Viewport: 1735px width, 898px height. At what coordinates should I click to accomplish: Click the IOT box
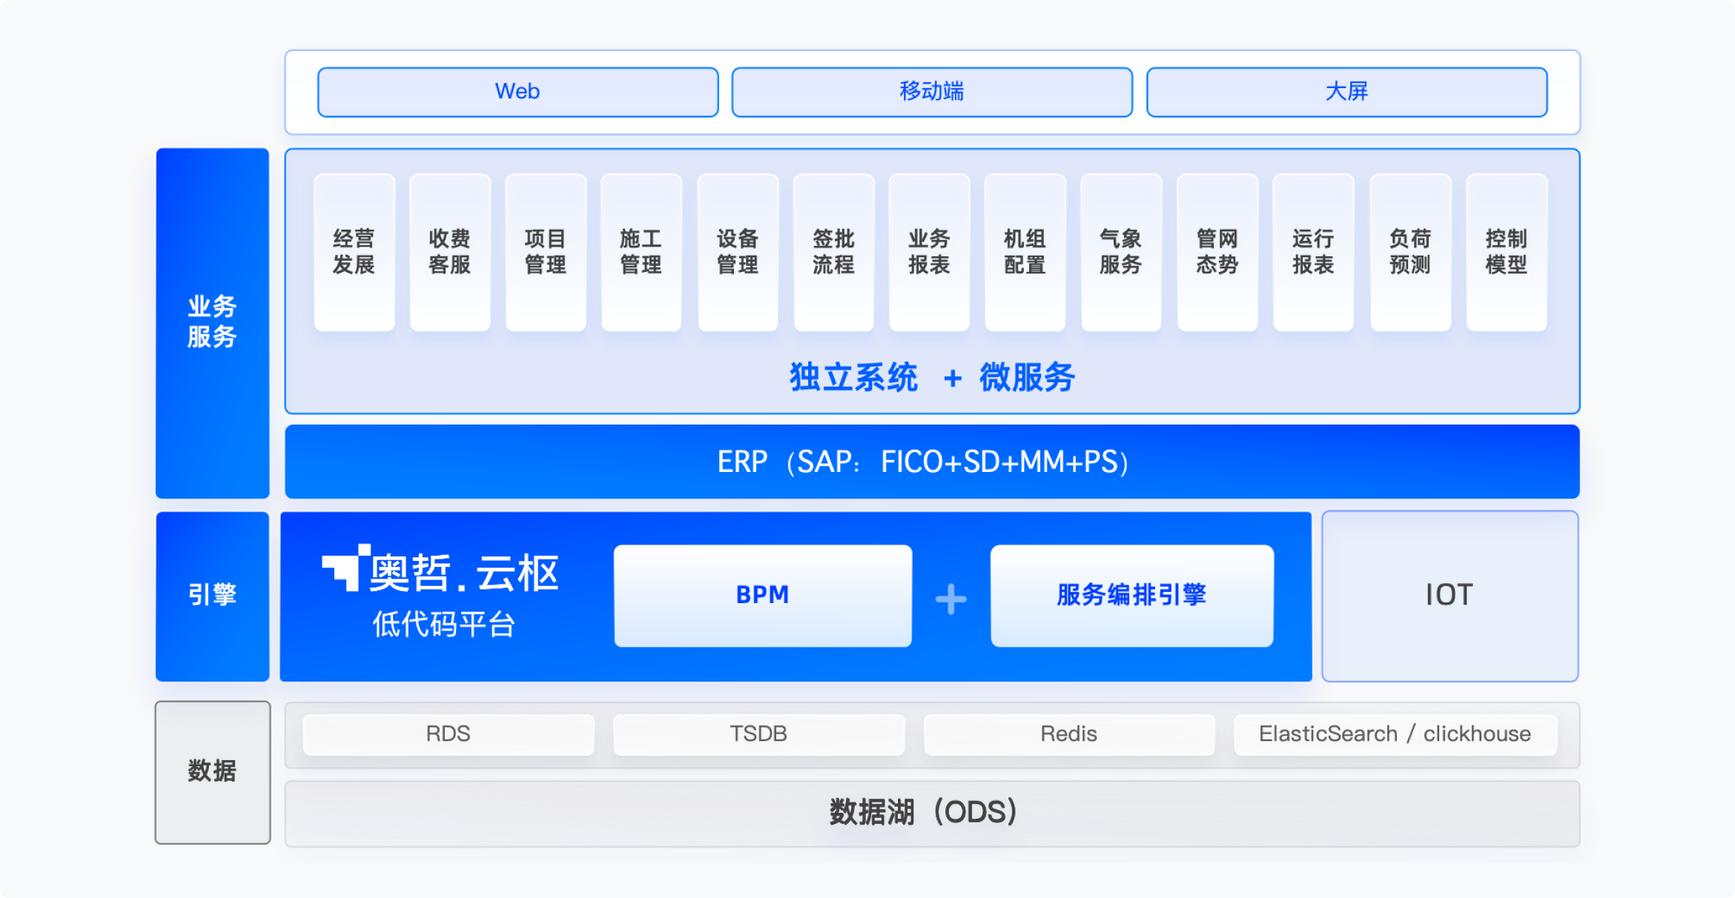coord(1450,596)
